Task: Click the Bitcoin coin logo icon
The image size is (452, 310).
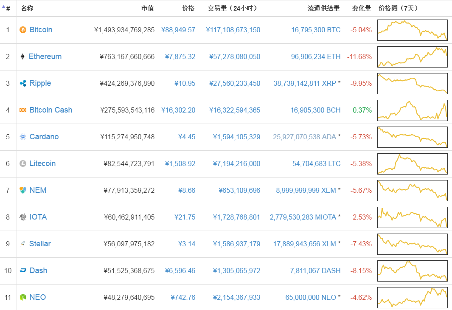Action: tap(23, 30)
